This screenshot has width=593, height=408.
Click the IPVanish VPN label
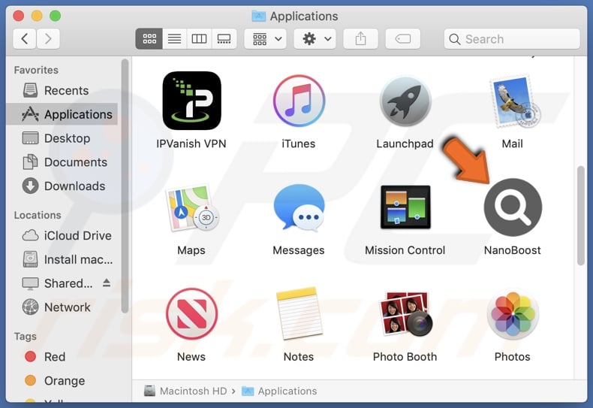(191, 144)
